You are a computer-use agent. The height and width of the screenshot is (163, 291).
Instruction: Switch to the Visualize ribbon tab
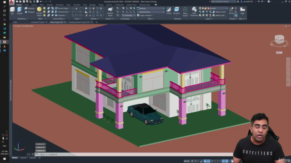[50, 5]
